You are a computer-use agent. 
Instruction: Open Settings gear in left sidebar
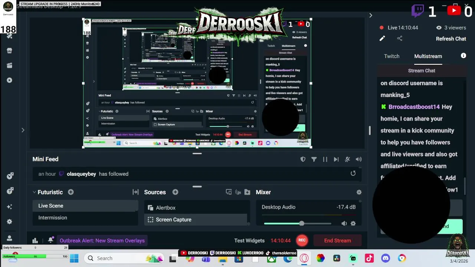click(10, 222)
